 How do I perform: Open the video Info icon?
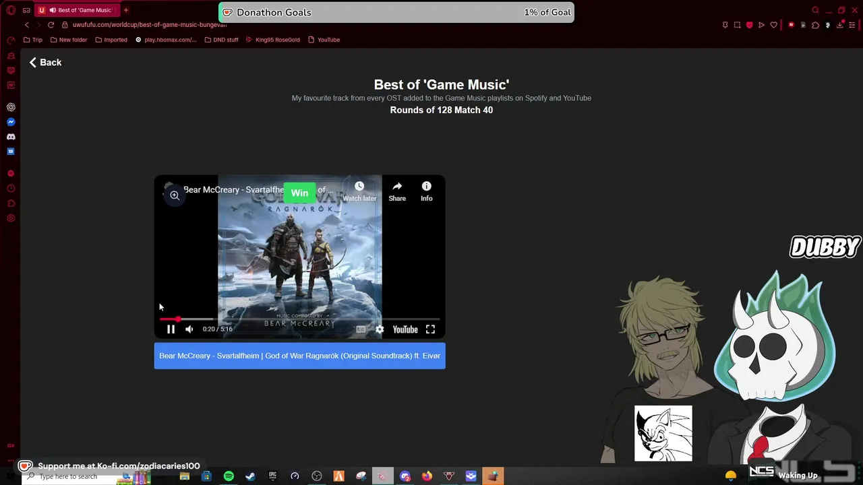pyautogui.click(x=427, y=191)
